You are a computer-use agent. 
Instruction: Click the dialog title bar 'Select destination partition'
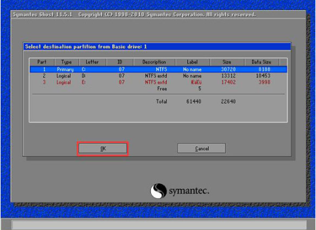pos(157,47)
